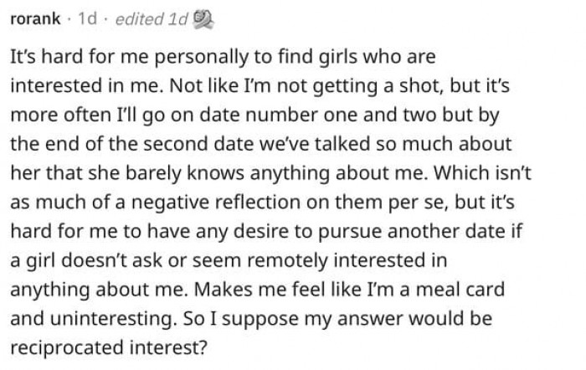Click the phrase 'reciprocated interest?'
Image resolution: width=586 pixels, height=370 pixels.
(108, 348)
